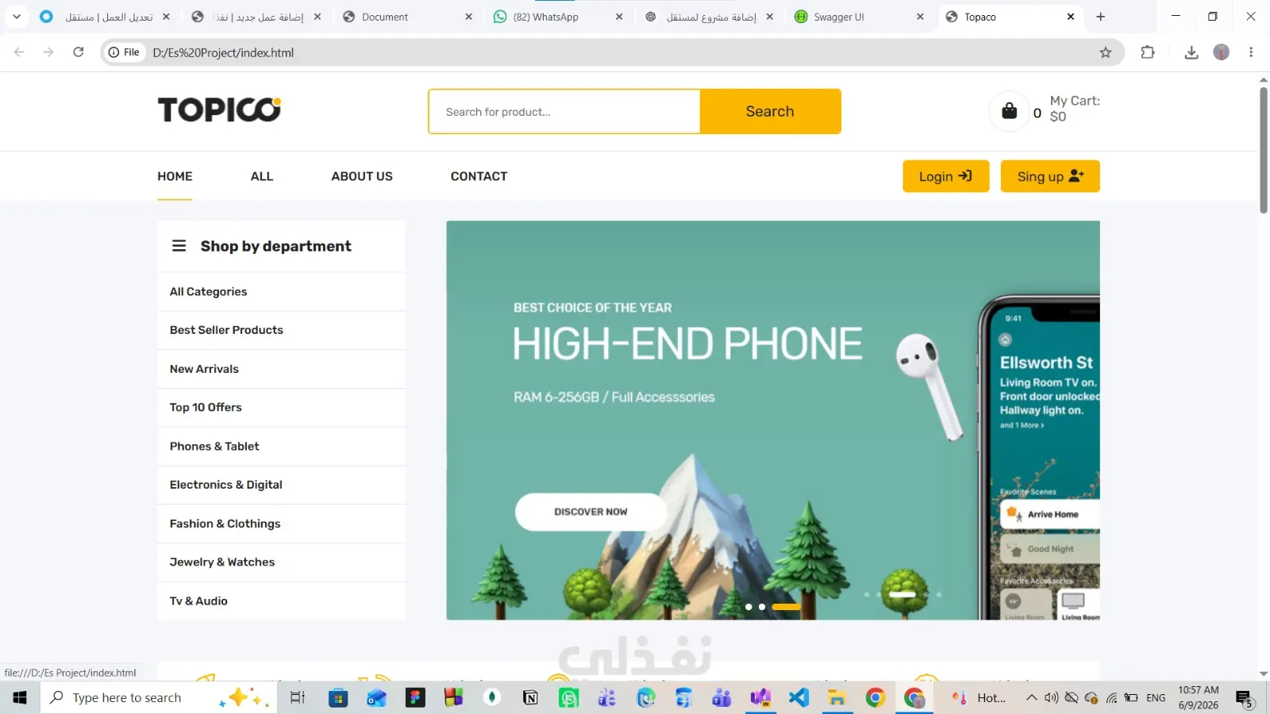Show hidden system tray icons
This screenshot has height=714, width=1270.
click(1031, 698)
